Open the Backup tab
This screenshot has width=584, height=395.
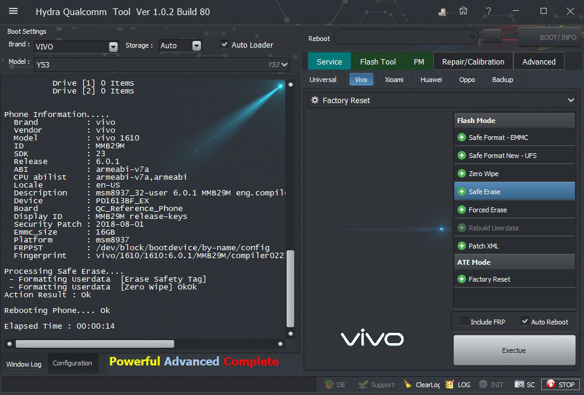click(503, 80)
